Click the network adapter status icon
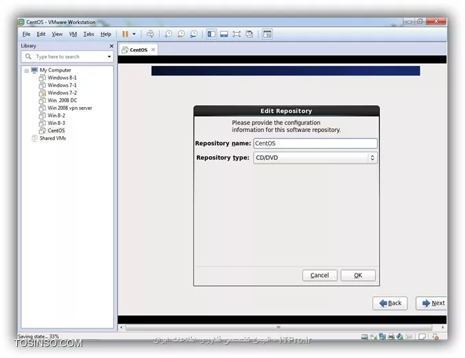The width and height of the screenshot is (465, 358). (382, 337)
